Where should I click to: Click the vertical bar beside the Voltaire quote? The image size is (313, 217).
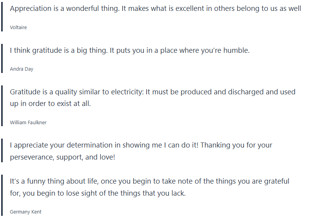tap(2, 16)
